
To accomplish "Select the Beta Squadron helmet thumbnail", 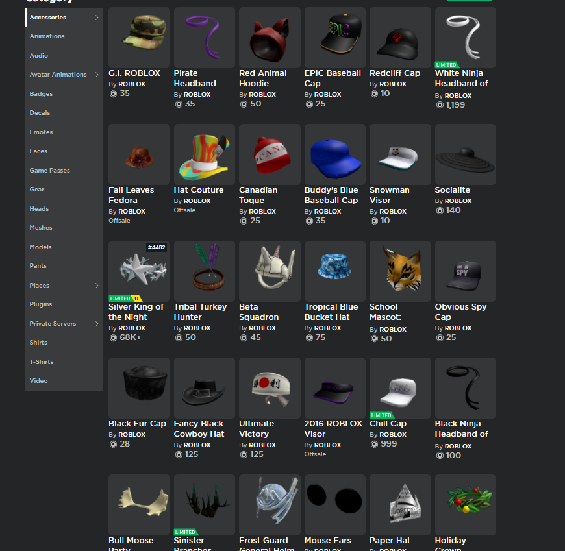I will [x=270, y=271].
